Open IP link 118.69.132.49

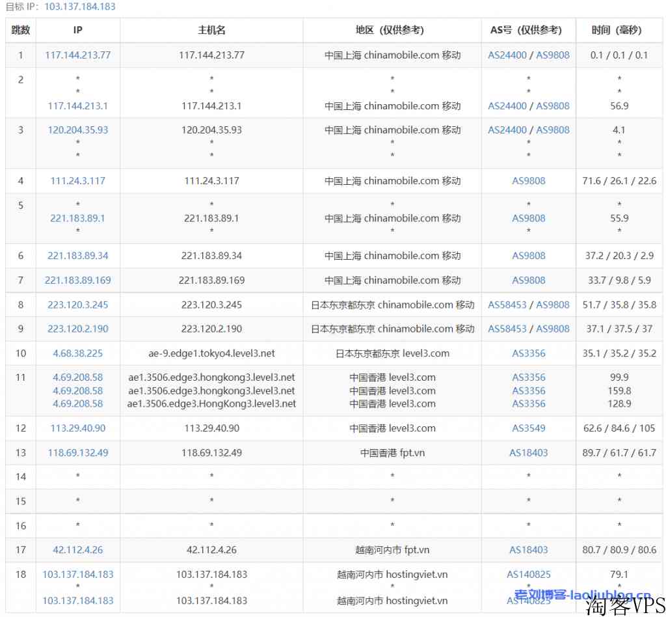pyautogui.click(x=78, y=452)
